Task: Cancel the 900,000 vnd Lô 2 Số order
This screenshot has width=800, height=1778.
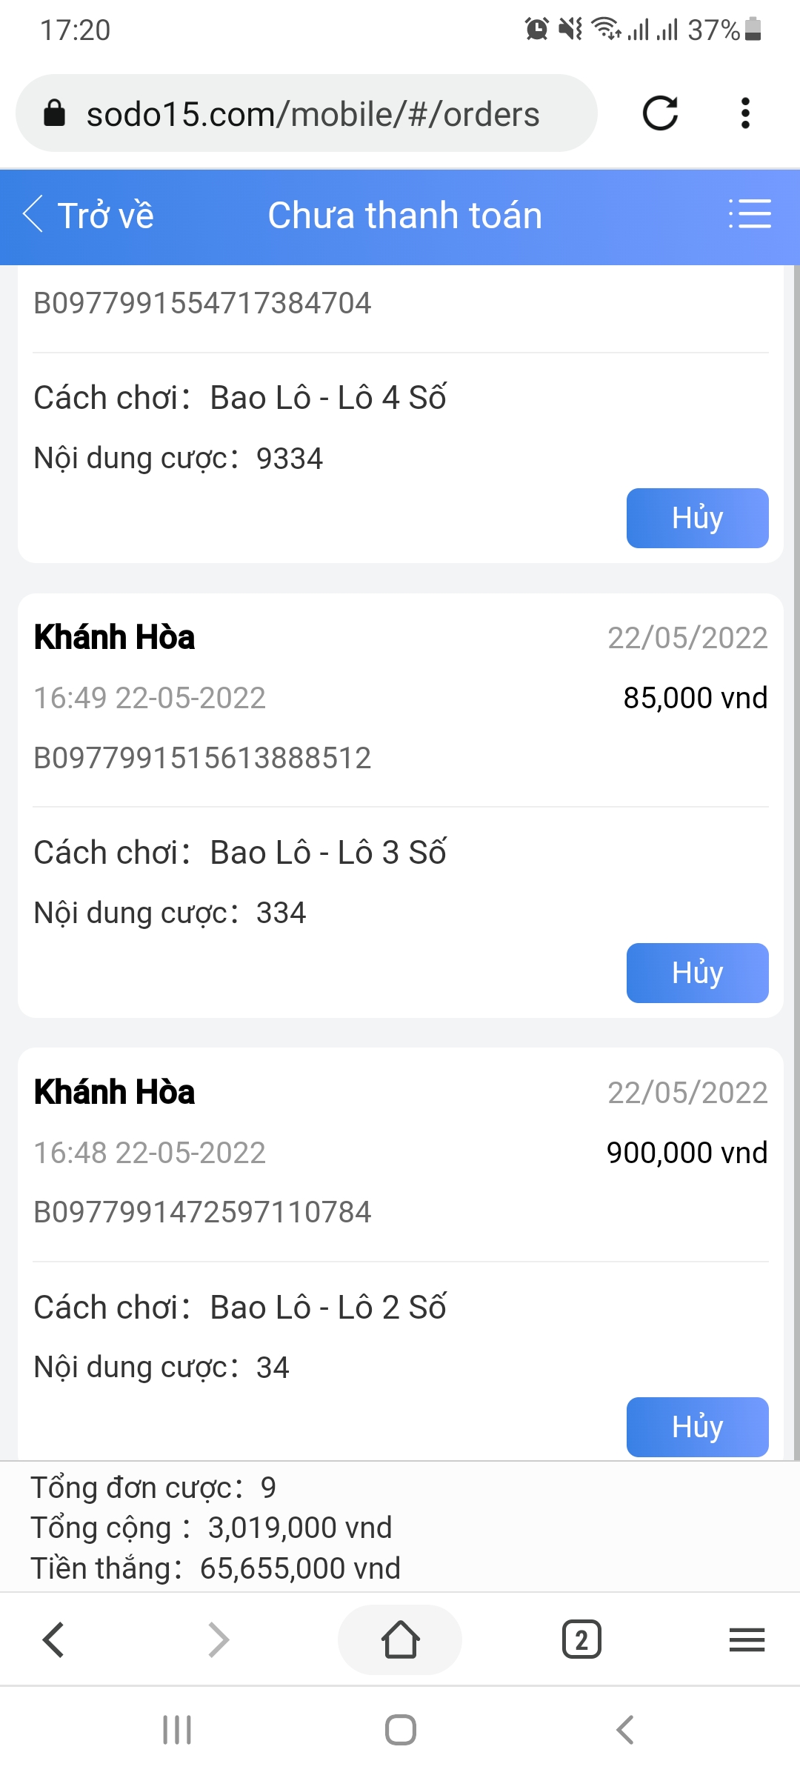Action: (x=697, y=1427)
